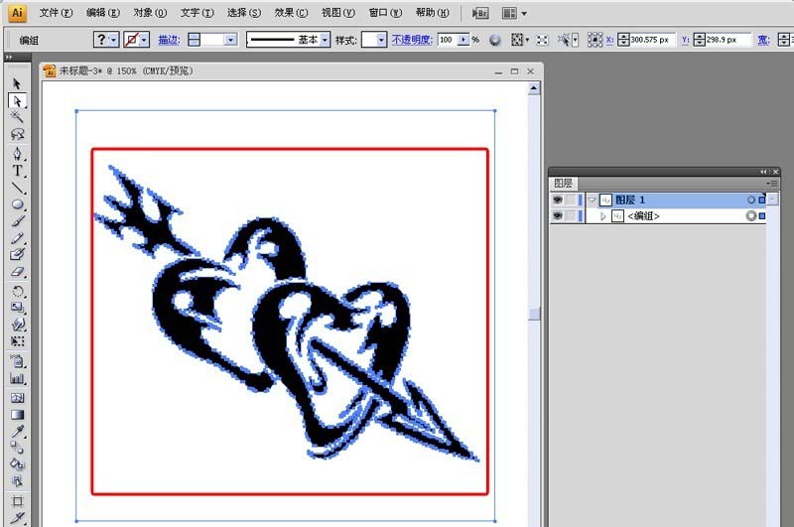Open the 基本 brush definition dropdown
The image size is (794, 527).
point(325,40)
